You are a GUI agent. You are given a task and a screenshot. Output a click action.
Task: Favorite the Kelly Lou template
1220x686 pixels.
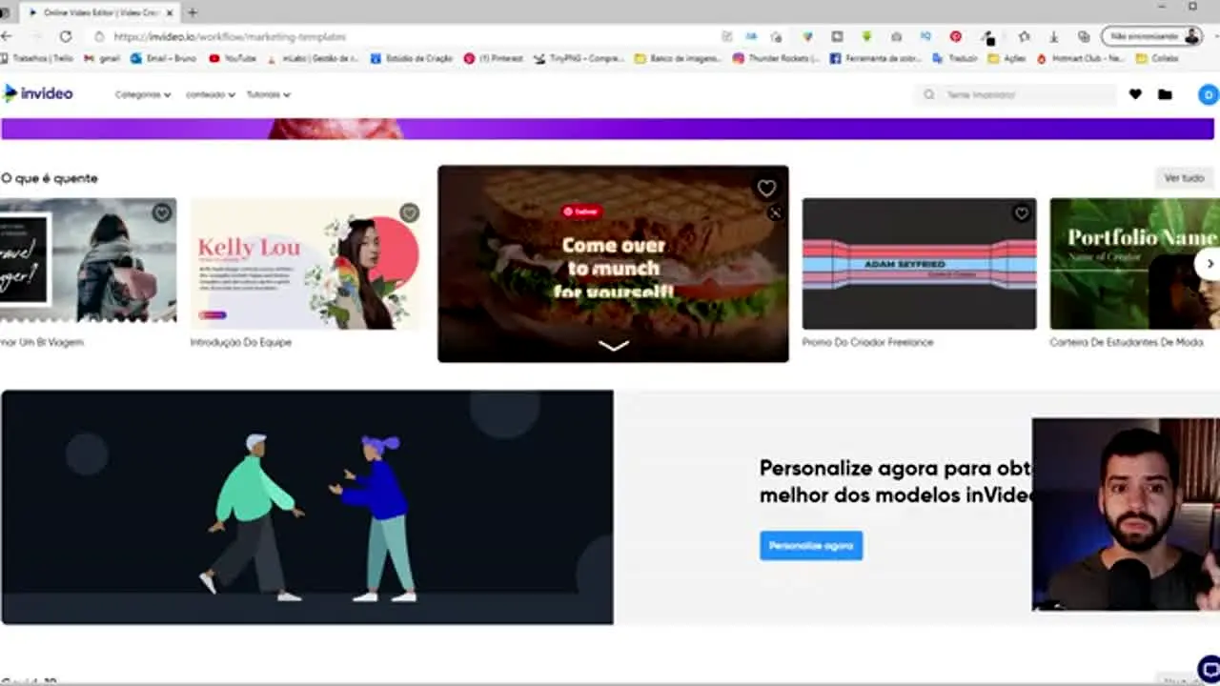(x=409, y=212)
